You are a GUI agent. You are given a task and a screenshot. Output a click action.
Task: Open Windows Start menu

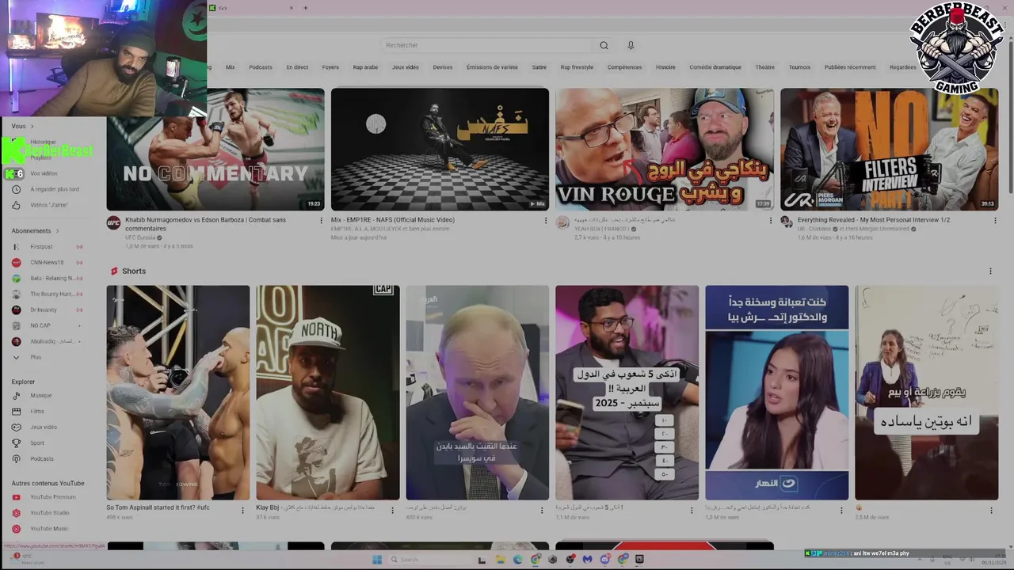tap(377, 560)
